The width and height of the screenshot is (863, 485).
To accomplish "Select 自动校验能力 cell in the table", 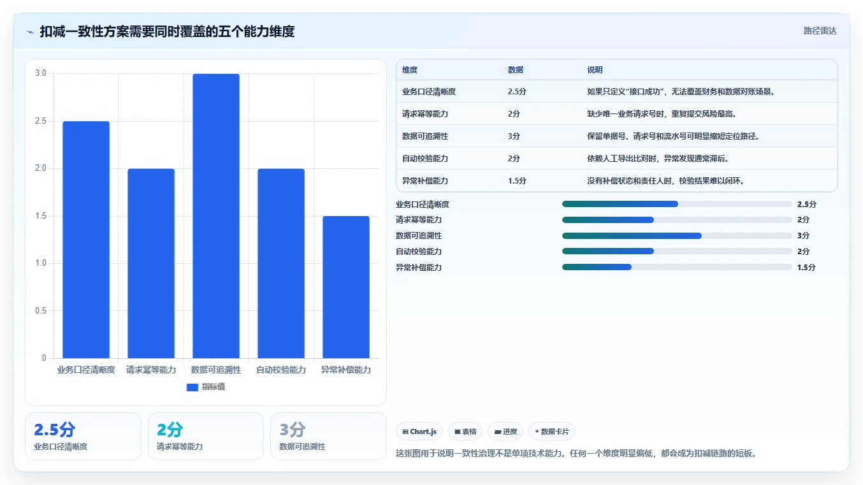I will pos(425,159).
